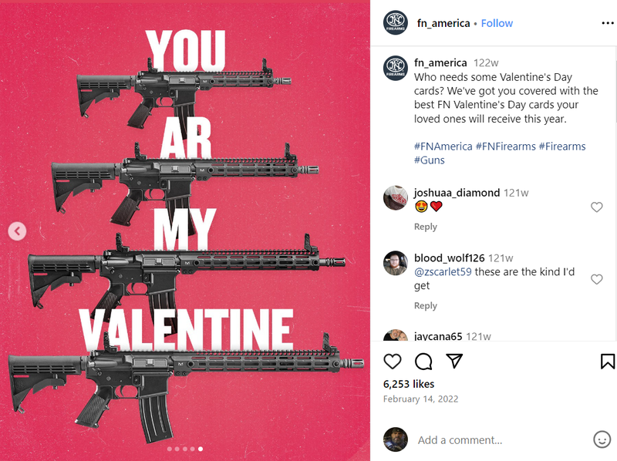
Task: Open blood_wolf126's profile avatar
Action: point(396,263)
